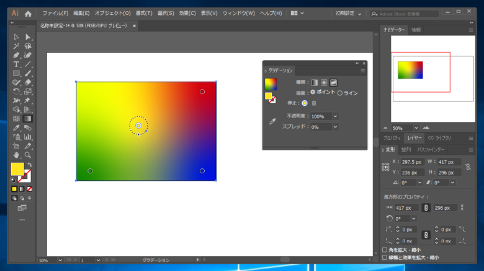
Task: Choose Radial gradient type
Action: tap(324, 82)
